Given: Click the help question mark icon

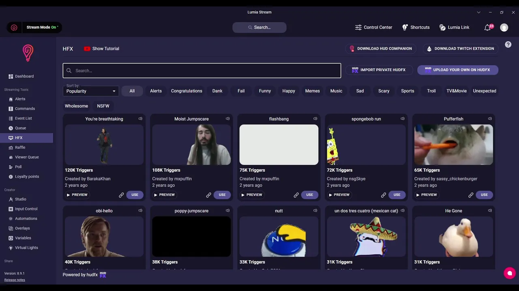Looking at the screenshot, I should [508, 44].
